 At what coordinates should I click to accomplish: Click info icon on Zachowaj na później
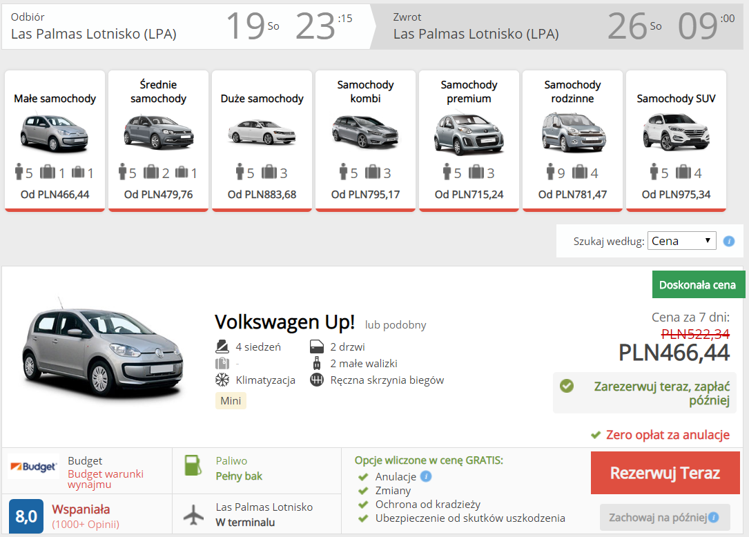(x=714, y=518)
